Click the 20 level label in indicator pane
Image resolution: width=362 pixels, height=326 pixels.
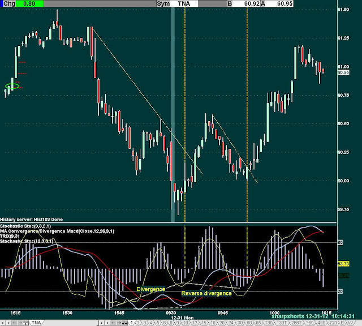tap(341, 291)
